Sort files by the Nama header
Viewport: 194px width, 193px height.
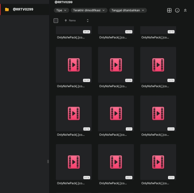click(72, 21)
